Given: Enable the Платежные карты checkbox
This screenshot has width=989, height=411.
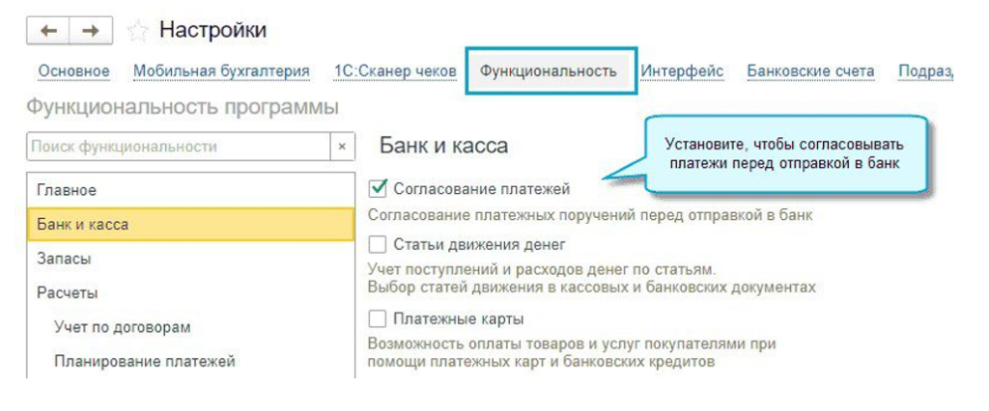Looking at the screenshot, I should tap(379, 318).
